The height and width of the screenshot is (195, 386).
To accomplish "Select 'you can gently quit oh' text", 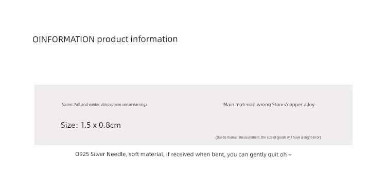I will pyautogui.click(x=257, y=154).
